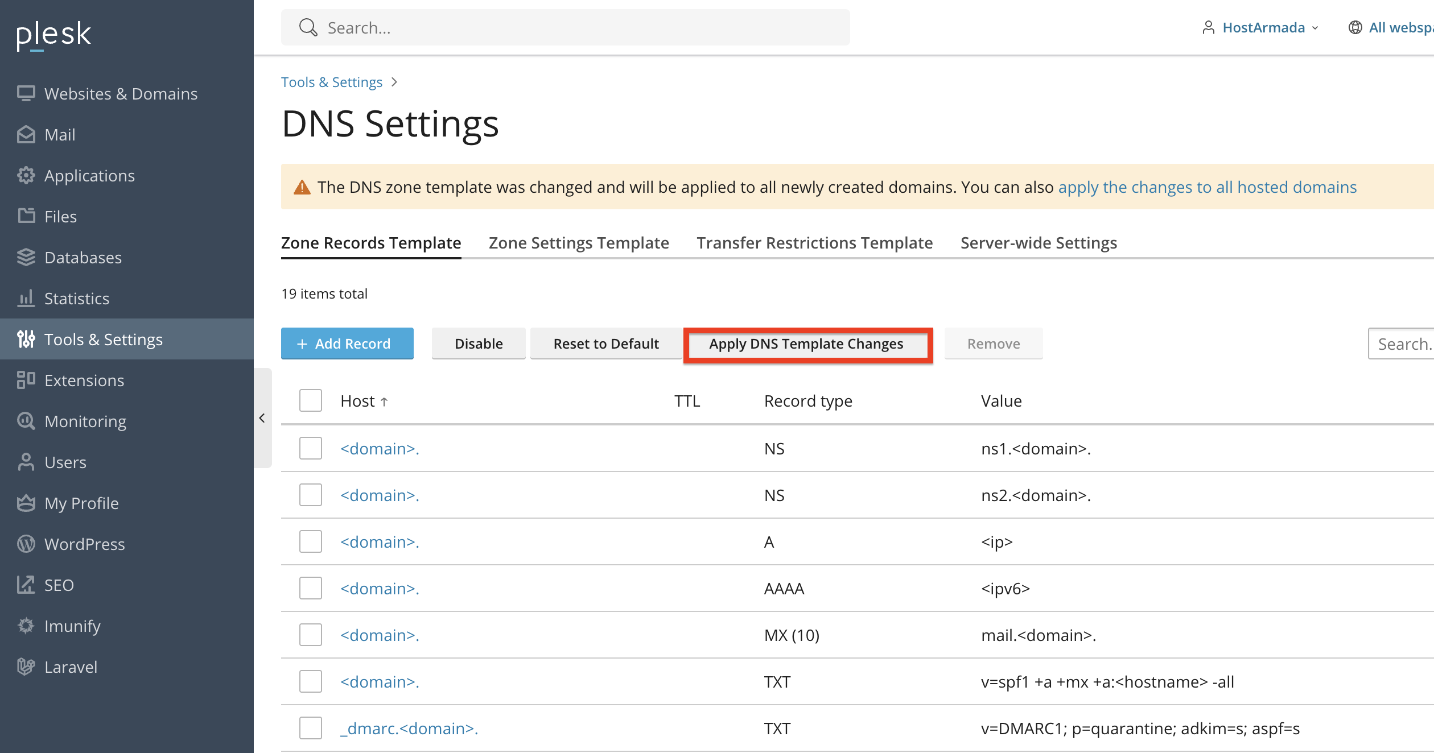
Task: Open the HostArmada account dropdown
Action: (1260, 28)
